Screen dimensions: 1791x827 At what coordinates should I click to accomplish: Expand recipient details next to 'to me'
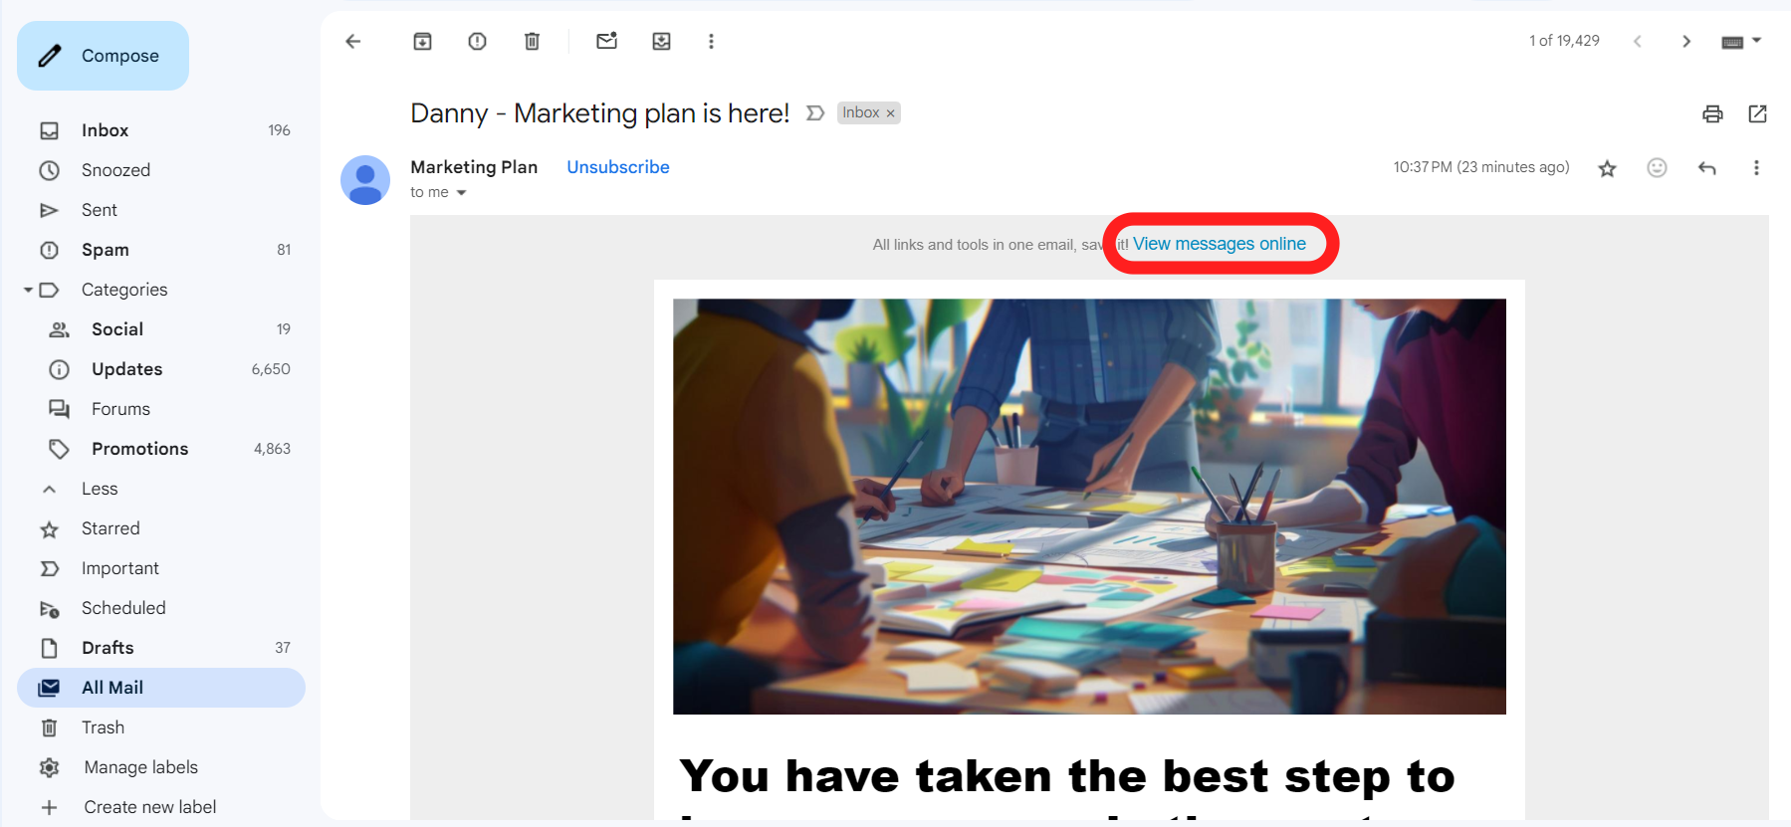coord(461,193)
